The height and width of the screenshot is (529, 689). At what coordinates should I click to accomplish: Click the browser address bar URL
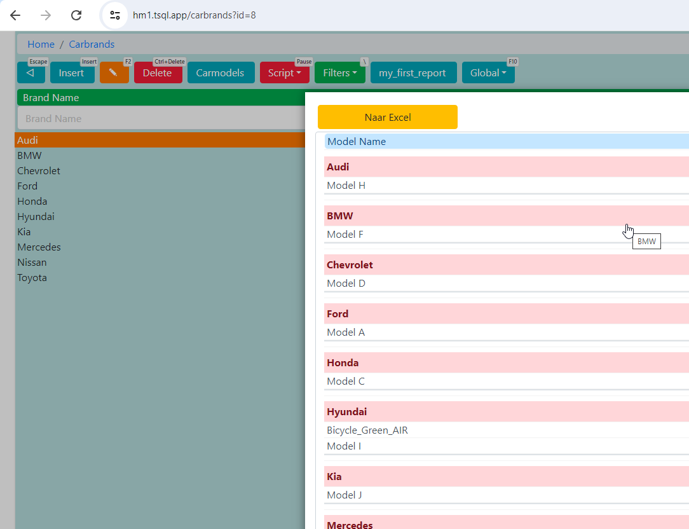194,15
